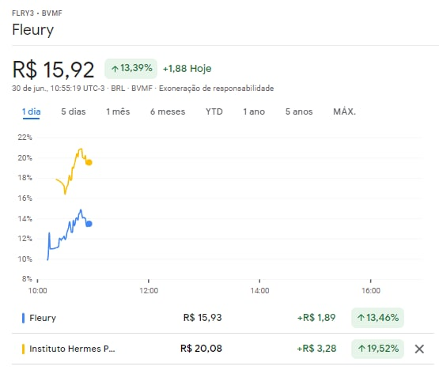
Task: Click the 19,52% change badge for Instituto Hermes
Action: click(x=377, y=349)
